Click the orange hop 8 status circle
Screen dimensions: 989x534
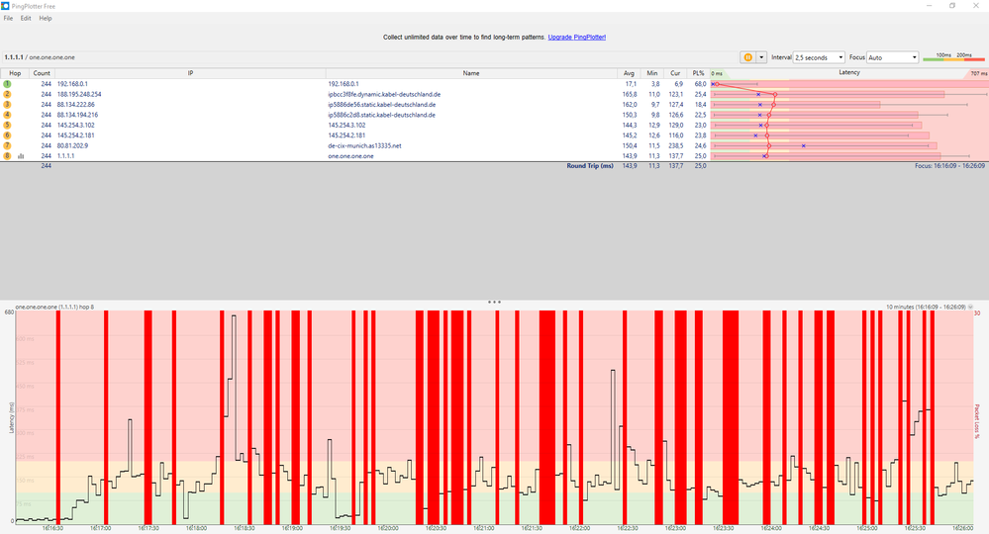click(7, 155)
